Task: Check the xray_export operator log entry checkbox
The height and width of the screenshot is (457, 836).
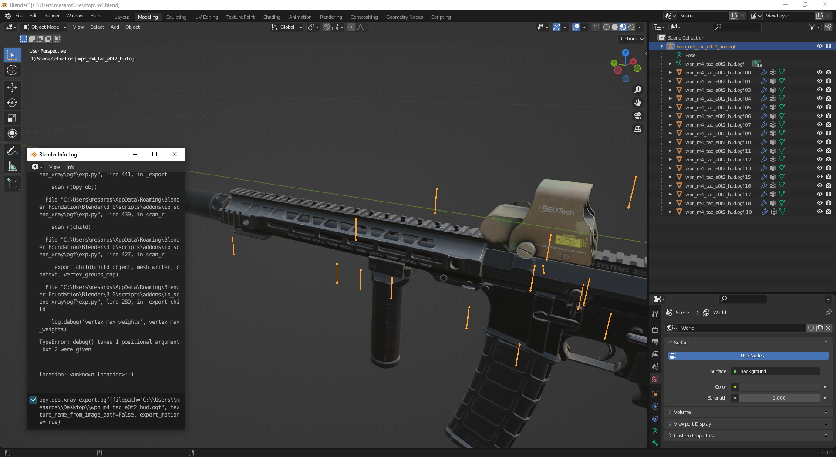Action: tap(33, 400)
